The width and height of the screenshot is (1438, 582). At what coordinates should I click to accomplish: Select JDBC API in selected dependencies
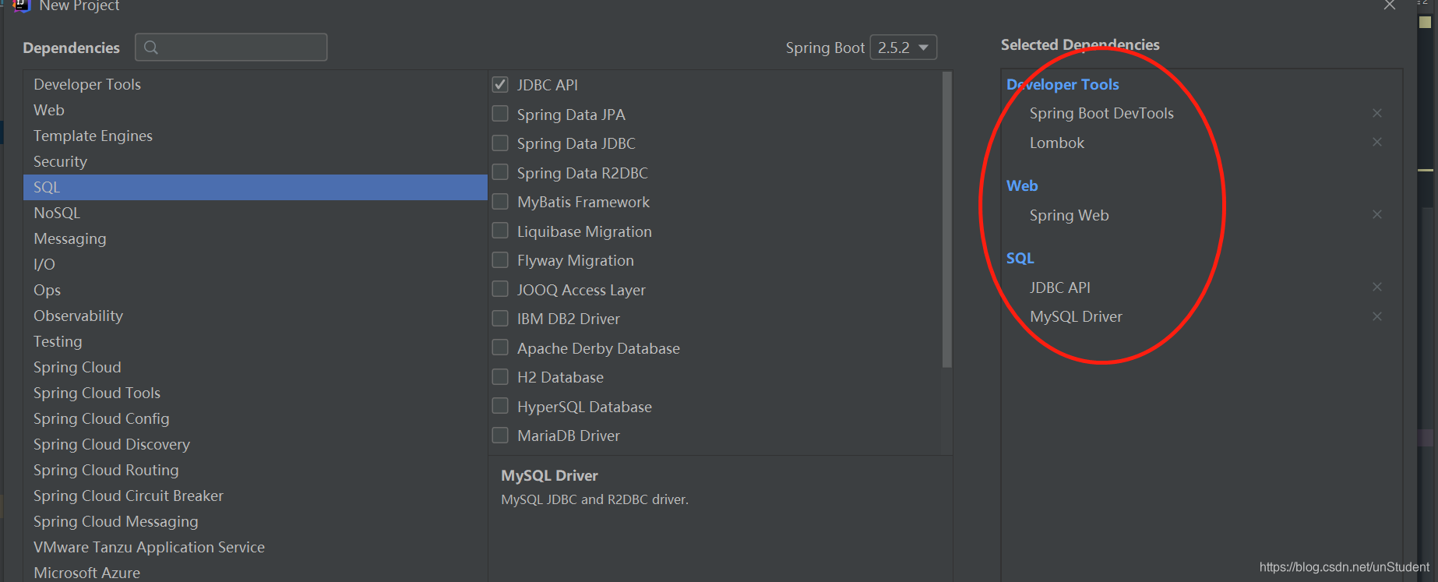coord(1059,287)
